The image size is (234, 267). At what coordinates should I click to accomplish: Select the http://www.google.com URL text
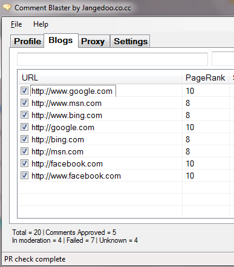(x=72, y=91)
